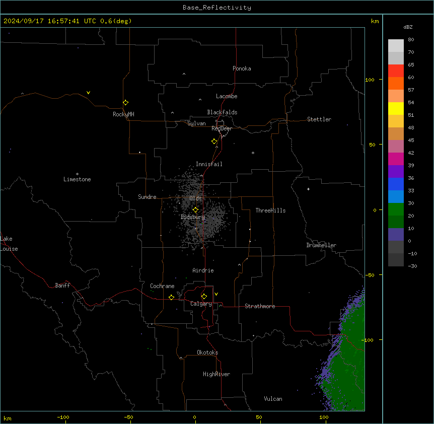Image resolution: width=434 pixels, height=424 pixels.
Task: Click the Olds town label
Action: (195, 198)
